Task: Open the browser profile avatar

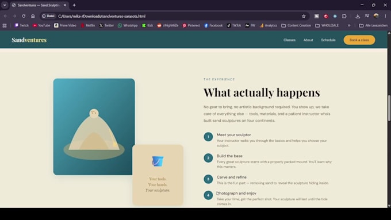Action: point(376,16)
